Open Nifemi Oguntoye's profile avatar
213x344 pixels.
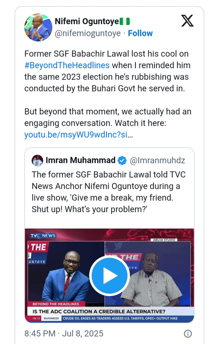(x=38, y=27)
